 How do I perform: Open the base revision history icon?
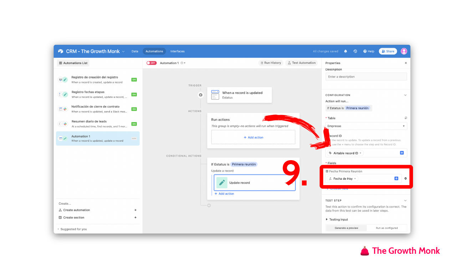tap(355, 51)
